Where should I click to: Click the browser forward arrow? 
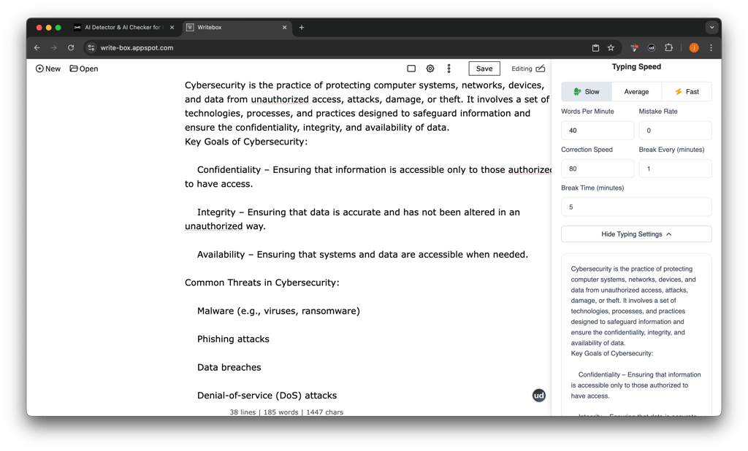coord(54,47)
